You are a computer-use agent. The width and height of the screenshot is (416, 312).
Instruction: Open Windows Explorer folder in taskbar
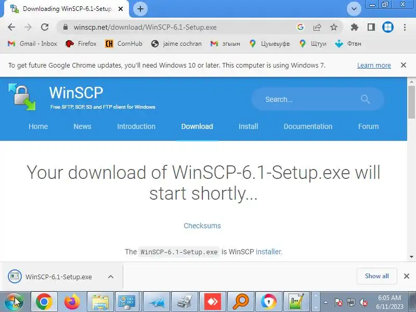click(x=100, y=302)
